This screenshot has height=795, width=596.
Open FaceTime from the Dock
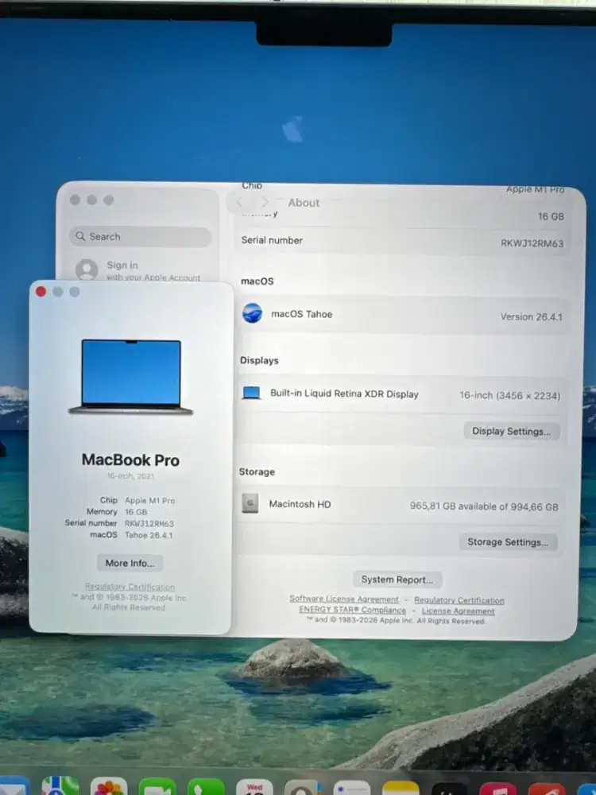point(157,786)
